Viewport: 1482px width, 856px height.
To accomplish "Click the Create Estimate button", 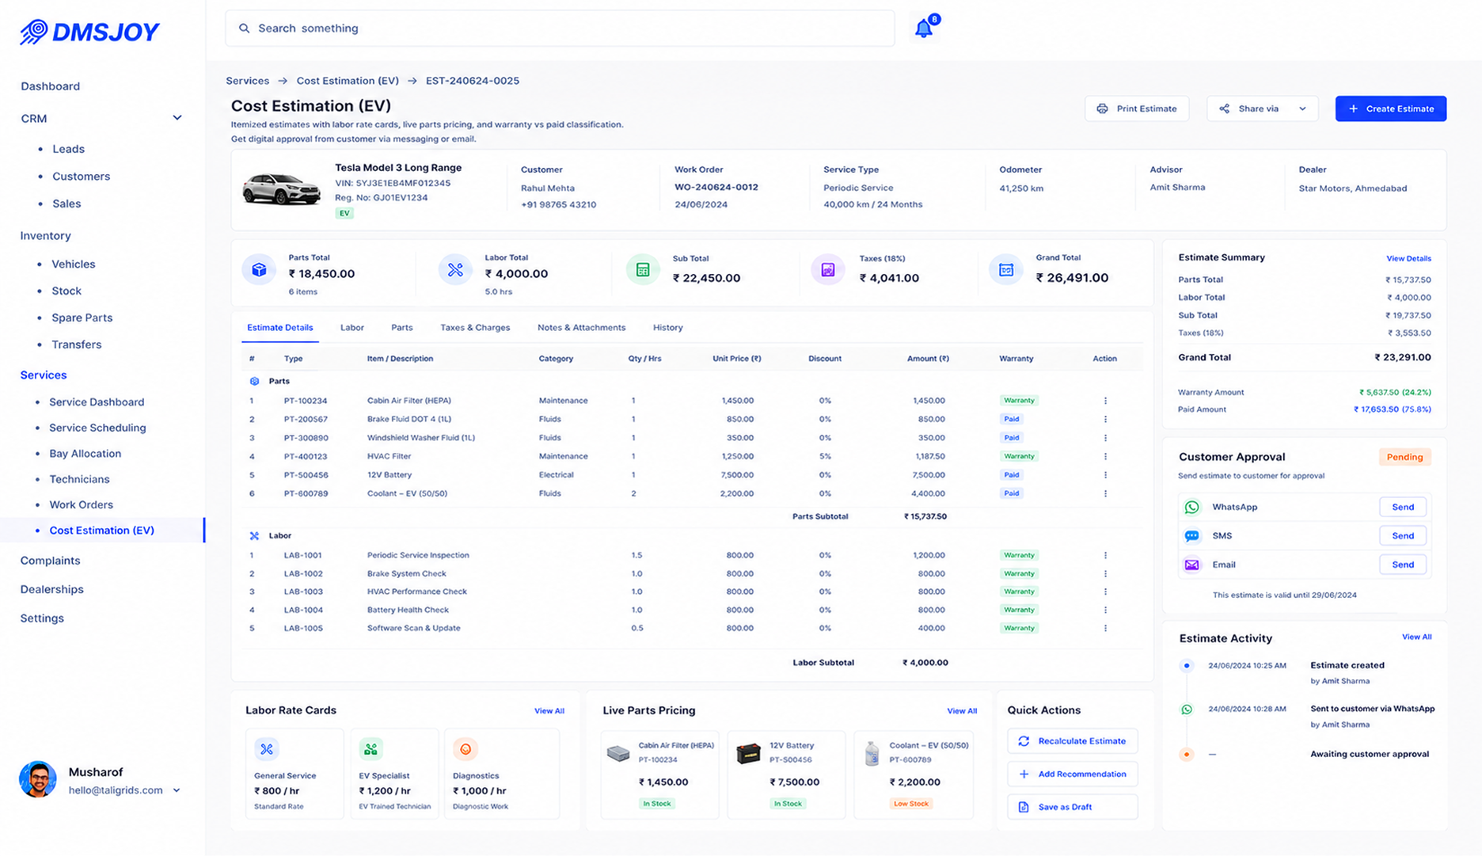I will tap(1390, 108).
